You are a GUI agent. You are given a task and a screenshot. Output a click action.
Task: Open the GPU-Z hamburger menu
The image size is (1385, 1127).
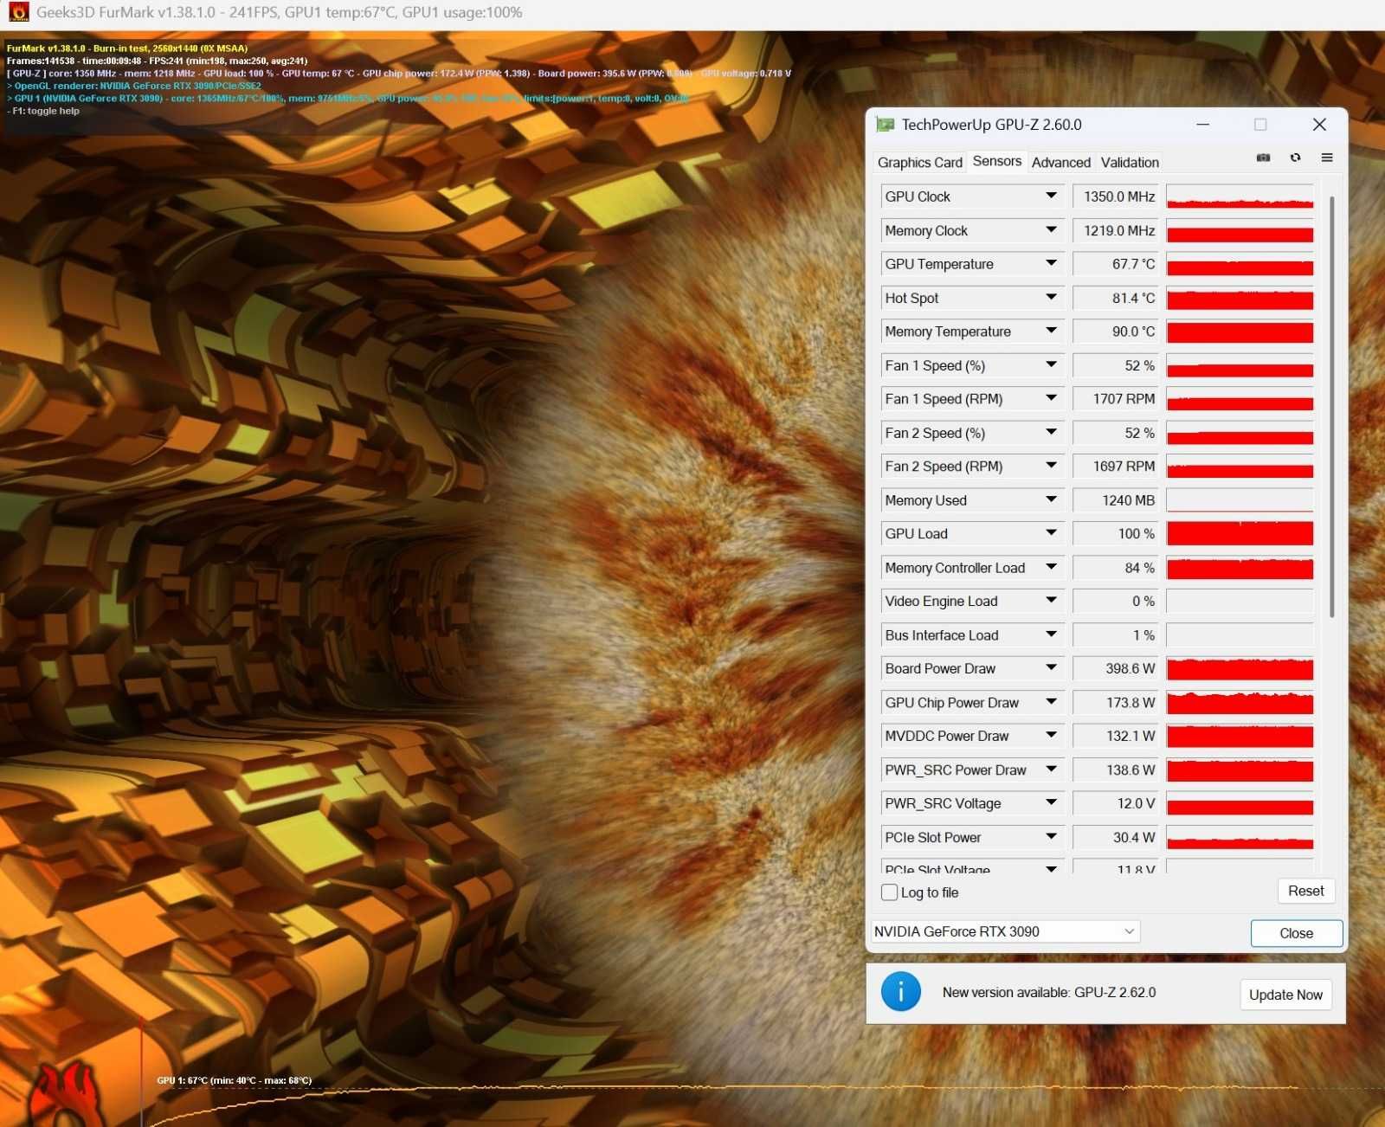pyautogui.click(x=1327, y=158)
